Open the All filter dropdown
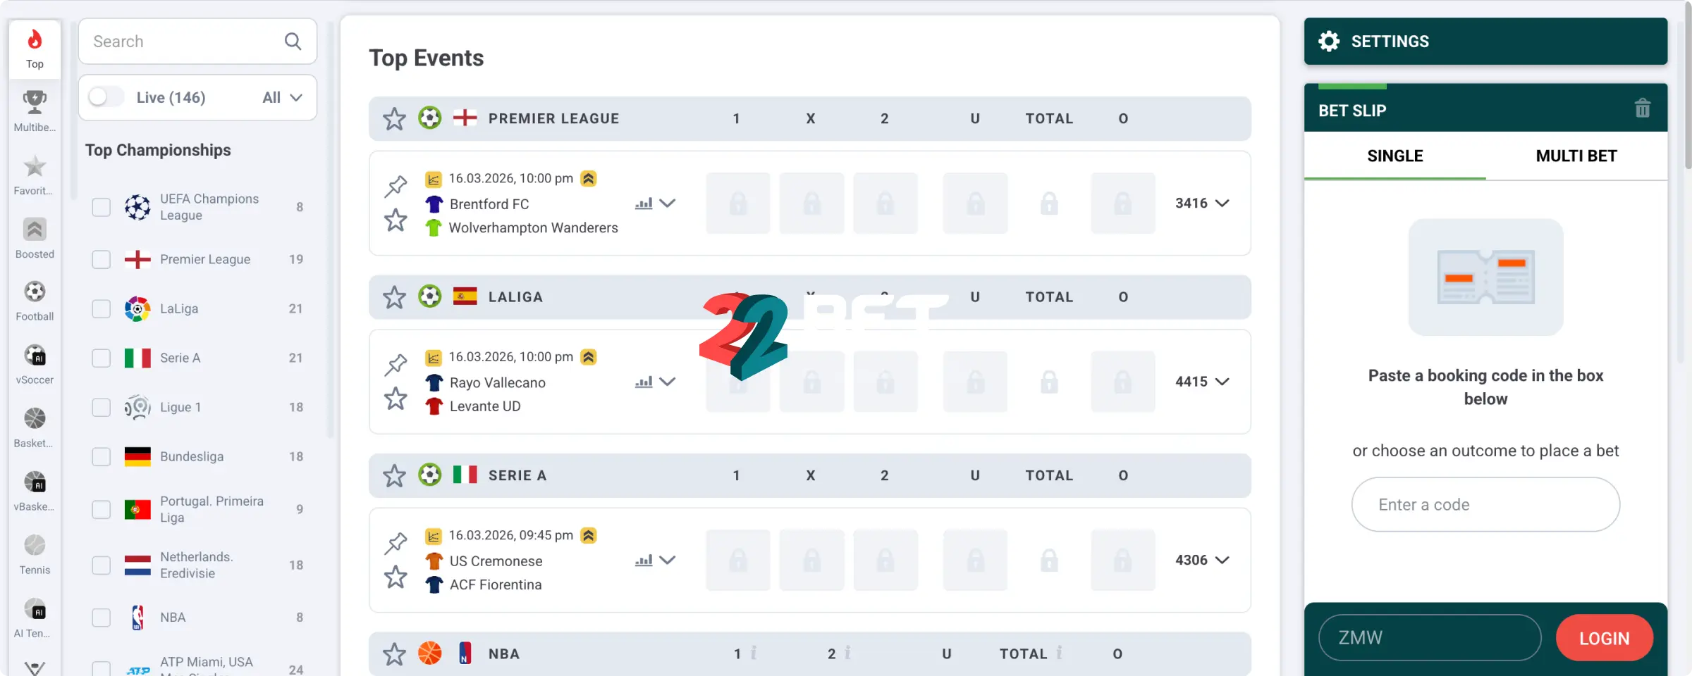 tap(282, 97)
